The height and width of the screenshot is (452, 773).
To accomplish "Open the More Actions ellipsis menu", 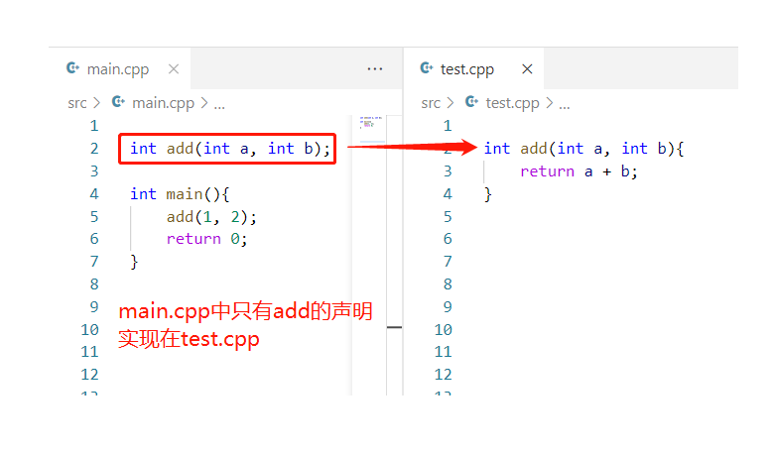I will (375, 69).
